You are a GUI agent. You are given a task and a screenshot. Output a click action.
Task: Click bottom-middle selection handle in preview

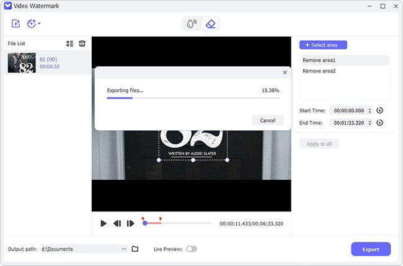(193, 160)
